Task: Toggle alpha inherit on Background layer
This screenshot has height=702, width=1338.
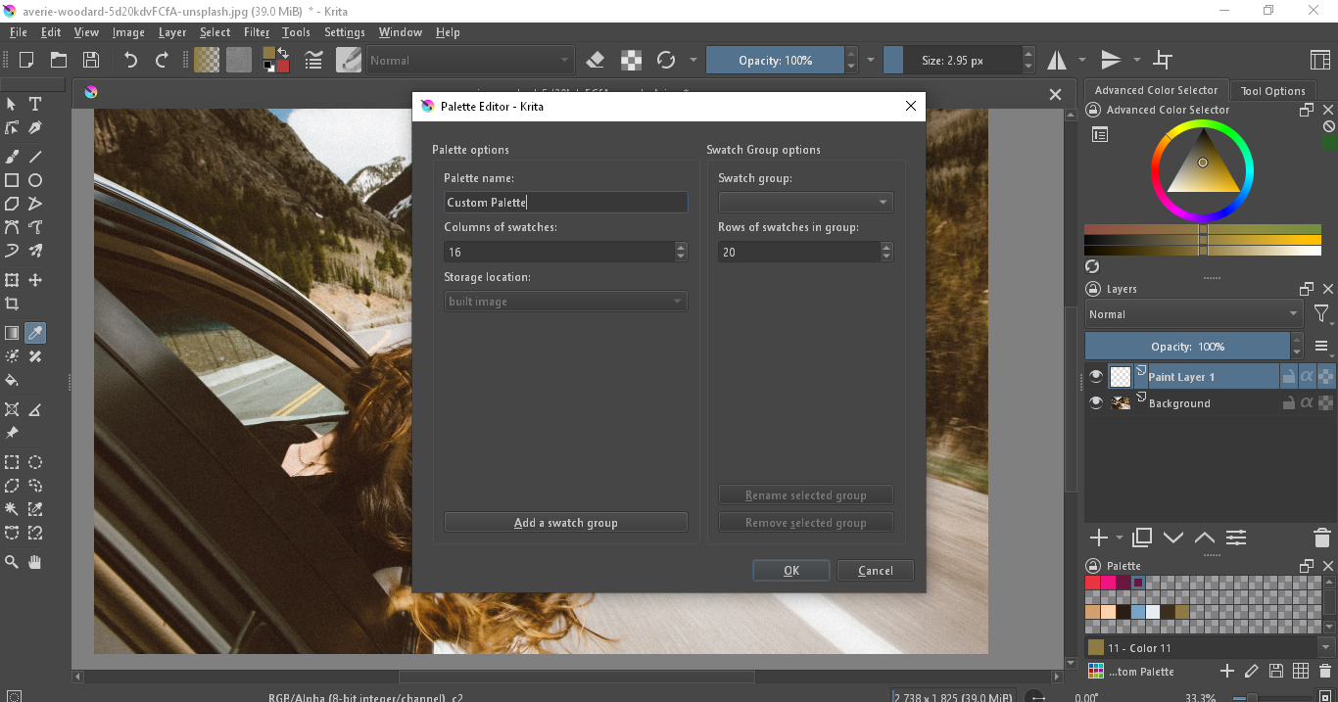Action: [x=1307, y=402]
